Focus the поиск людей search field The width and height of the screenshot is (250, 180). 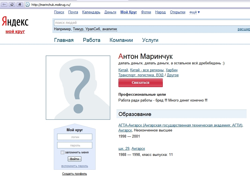152,23
